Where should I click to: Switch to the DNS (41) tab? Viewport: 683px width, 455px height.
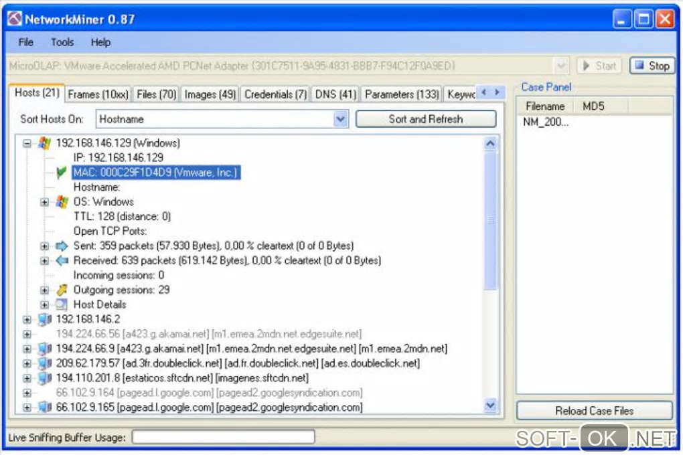tap(335, 94)
